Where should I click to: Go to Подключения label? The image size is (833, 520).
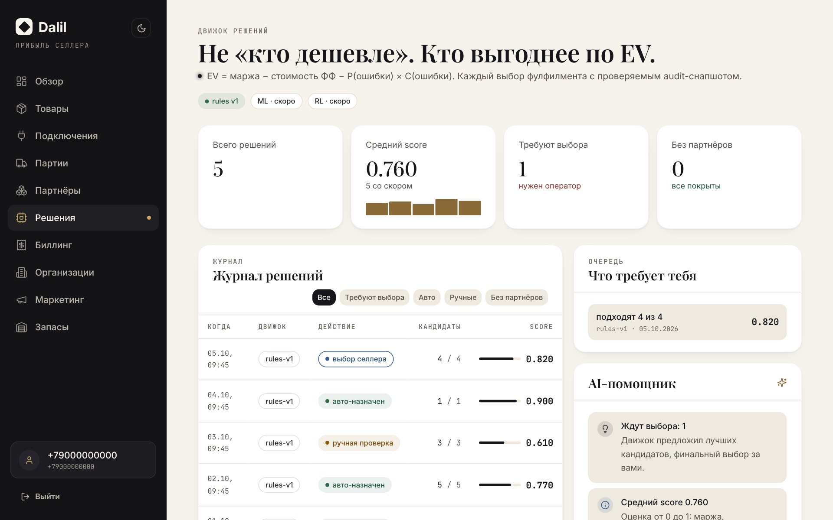point(66,136)
